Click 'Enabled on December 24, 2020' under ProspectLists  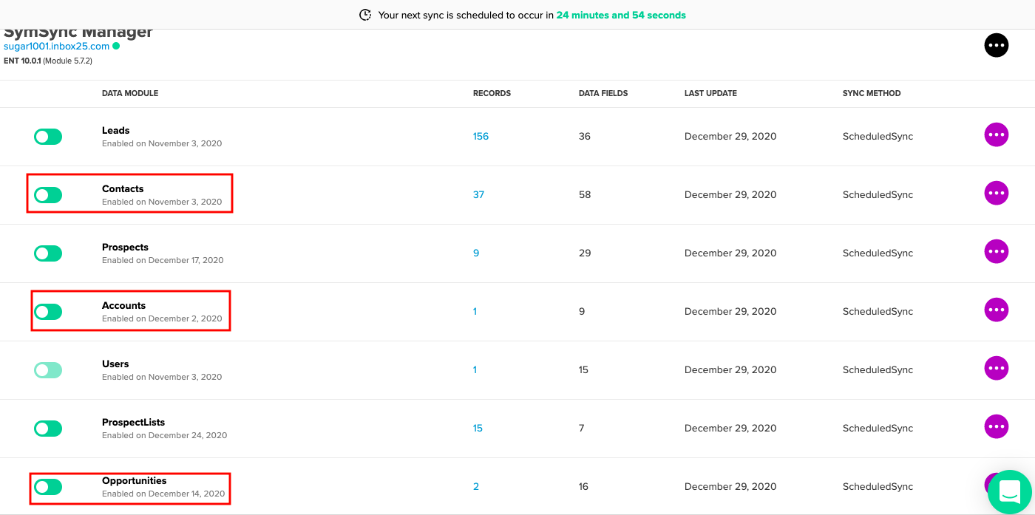pyautogui.click(x=164, y=435)
